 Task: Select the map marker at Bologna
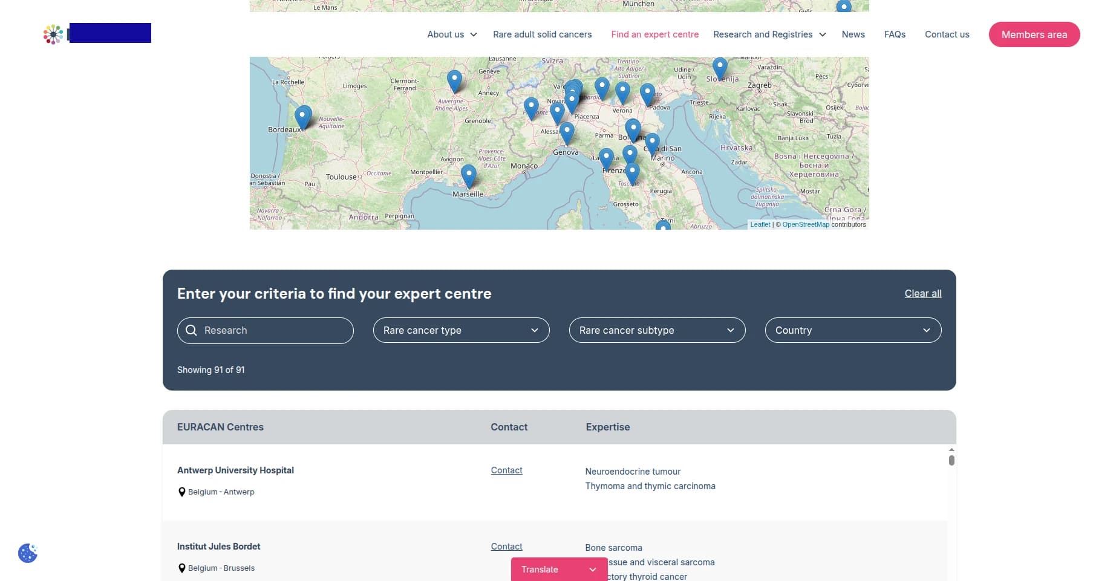(633, 129)
